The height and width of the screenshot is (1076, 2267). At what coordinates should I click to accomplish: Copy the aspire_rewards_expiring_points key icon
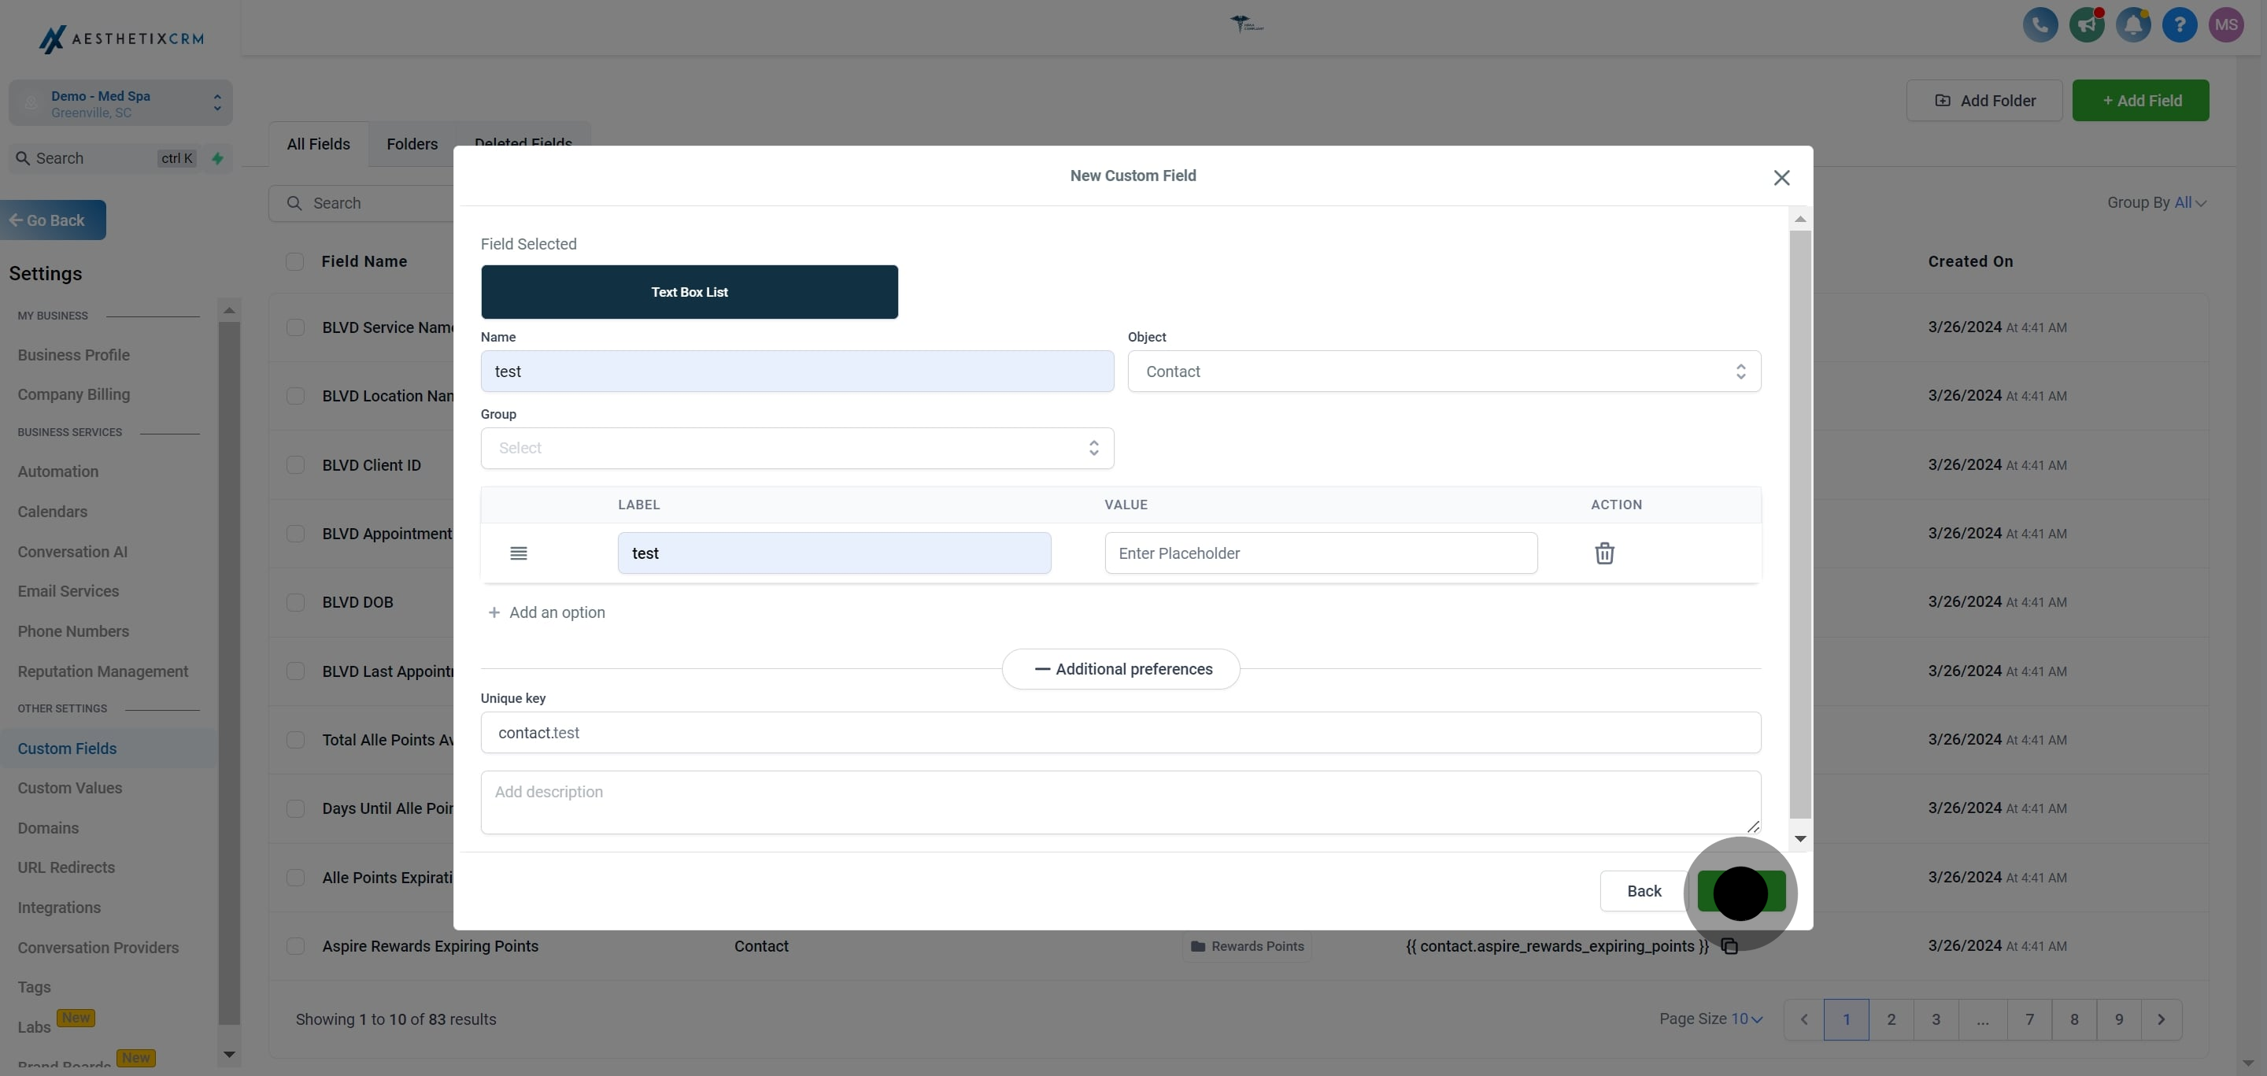1729,947
